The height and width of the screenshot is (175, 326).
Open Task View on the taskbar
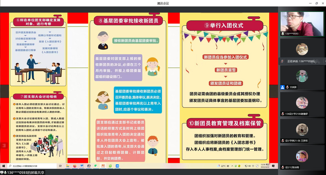[x=60, y=166]
